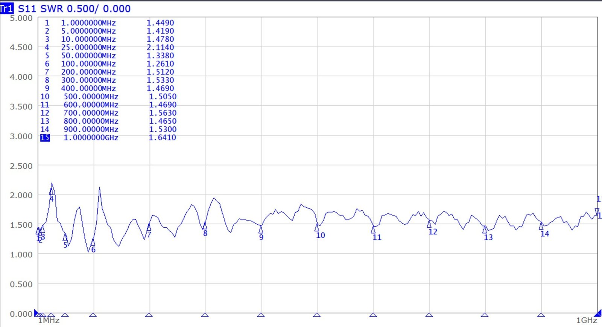This screenshot has width=602, height=327.
Task: Click highlighted active marker 15 number in table
Action: (45, 138)
